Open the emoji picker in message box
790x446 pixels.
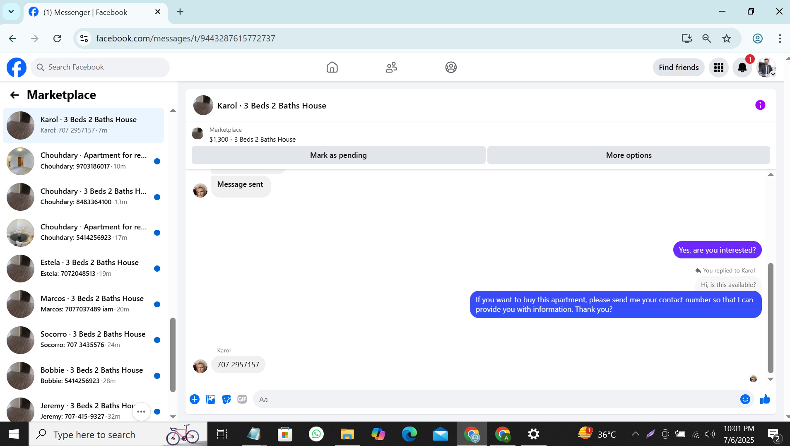click(745, 399)
